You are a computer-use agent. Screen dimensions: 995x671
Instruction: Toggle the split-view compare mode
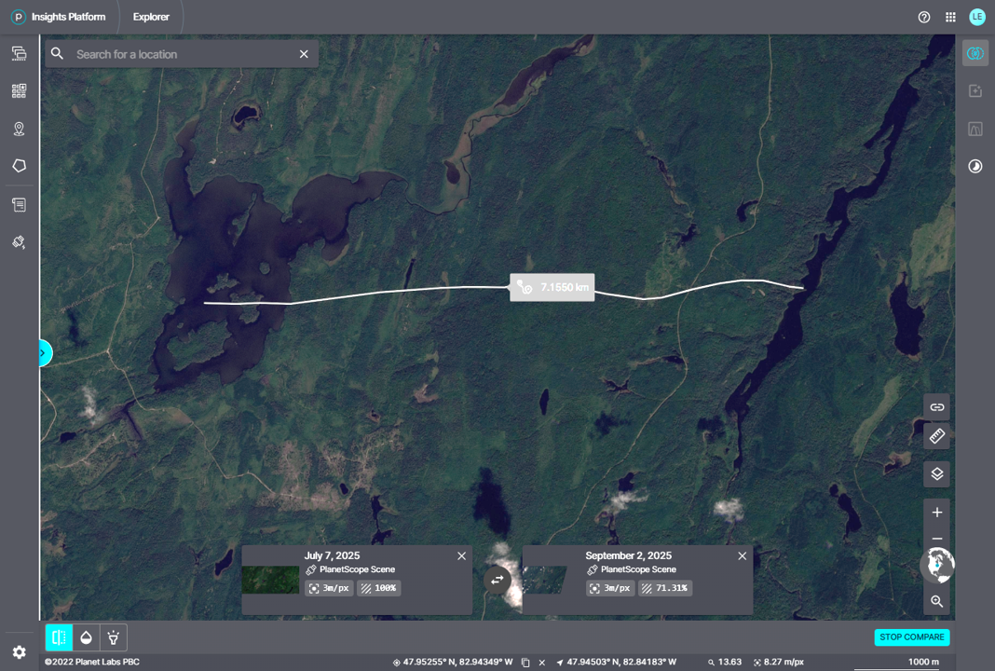pos(59,637)
